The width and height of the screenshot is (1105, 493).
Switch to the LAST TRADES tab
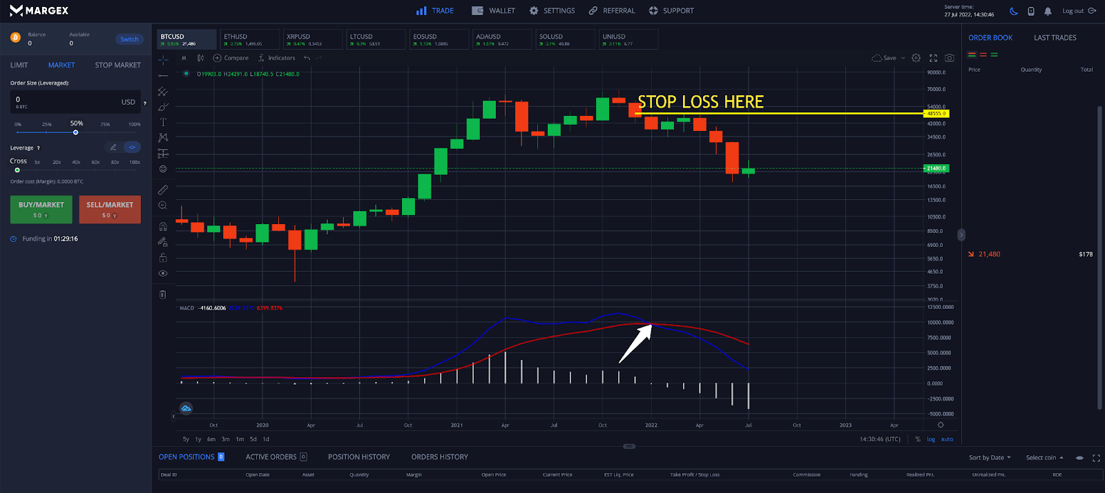pos(1055,38)
